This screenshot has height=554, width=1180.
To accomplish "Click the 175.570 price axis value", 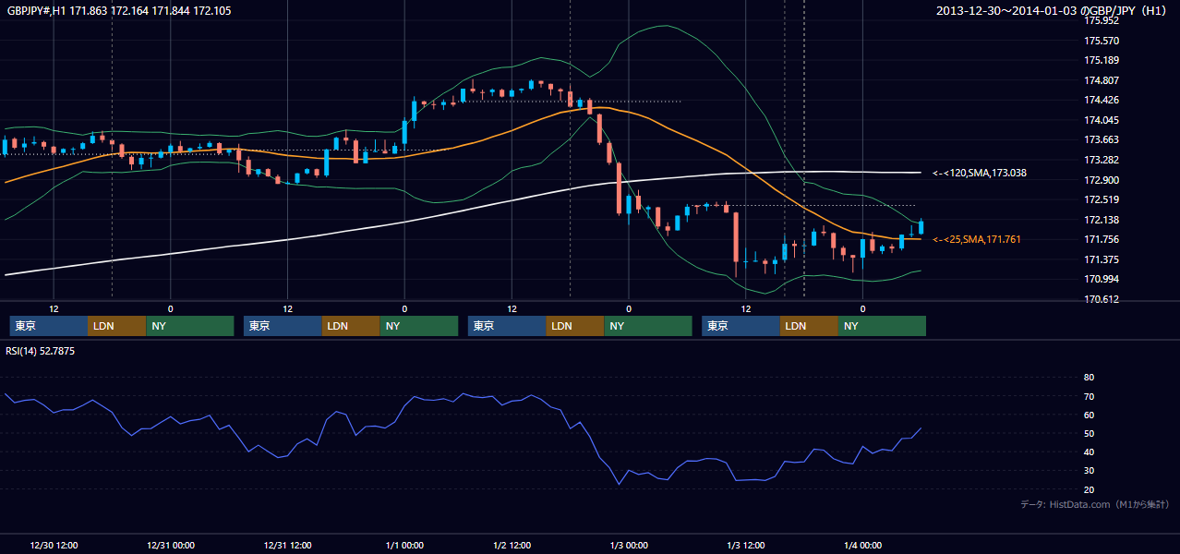I will click(x=1102, y=41).
